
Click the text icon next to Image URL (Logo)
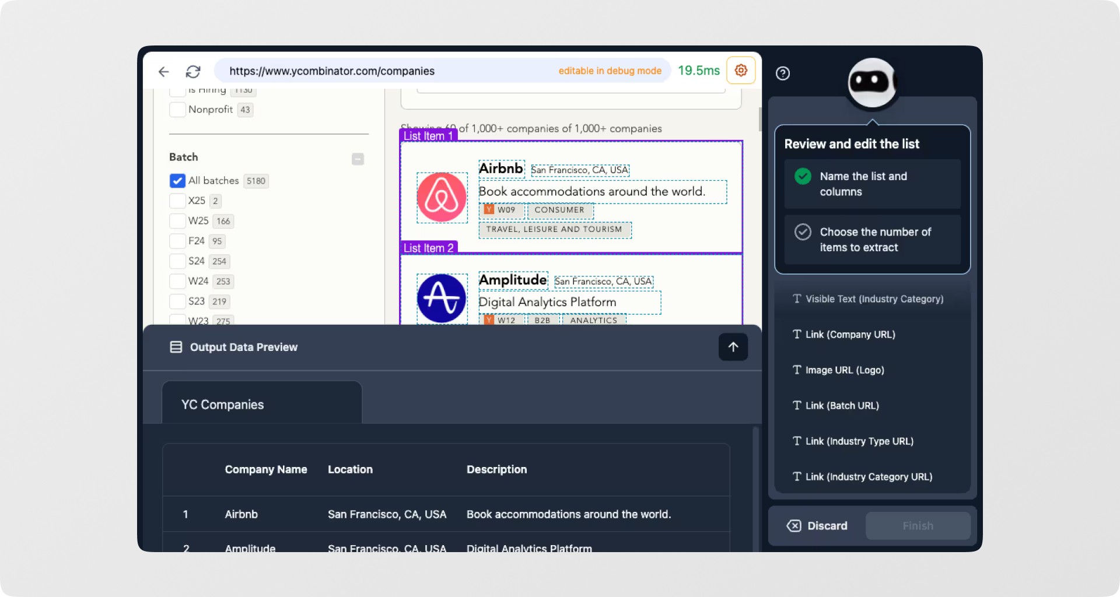pyautogui.click(x=797, y=370)
